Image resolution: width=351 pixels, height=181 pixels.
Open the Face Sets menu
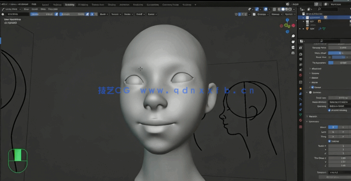[53, 9]
